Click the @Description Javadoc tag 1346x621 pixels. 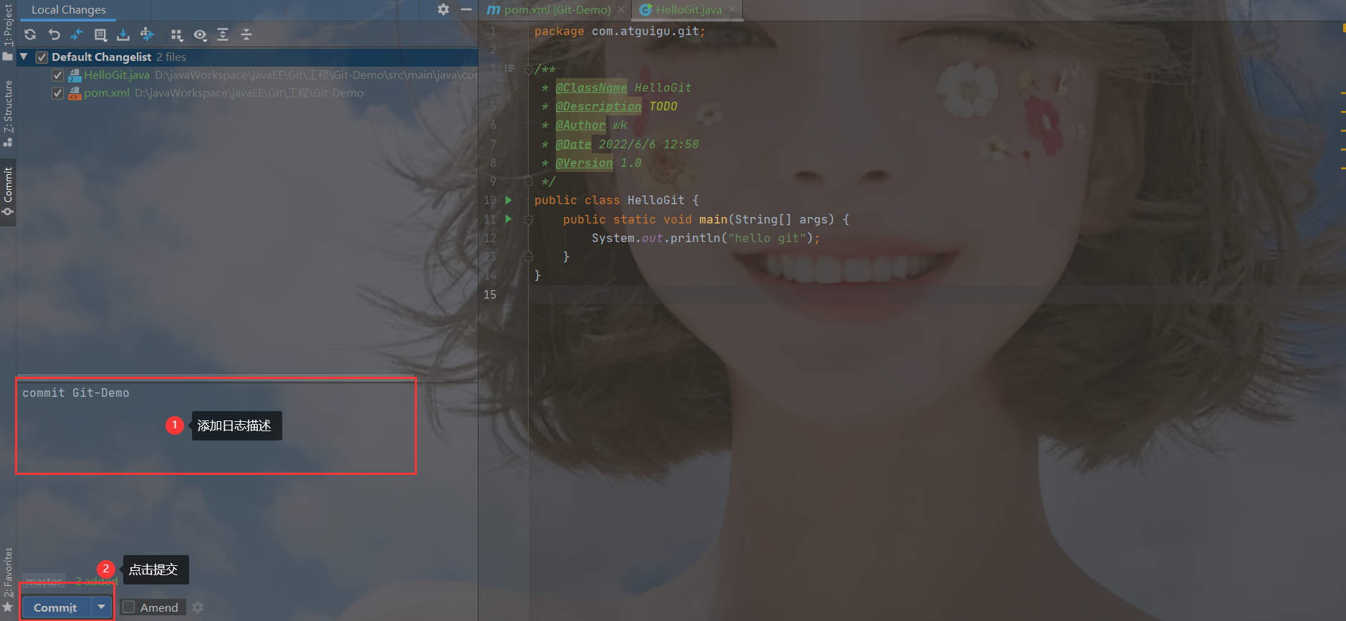pos(598,106)
